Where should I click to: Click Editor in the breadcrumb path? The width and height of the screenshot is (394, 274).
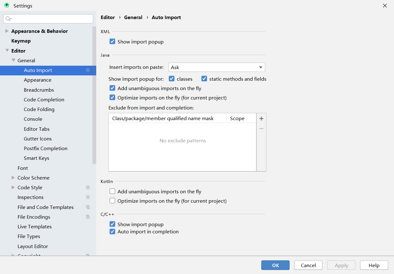click(x=108, y=17)
